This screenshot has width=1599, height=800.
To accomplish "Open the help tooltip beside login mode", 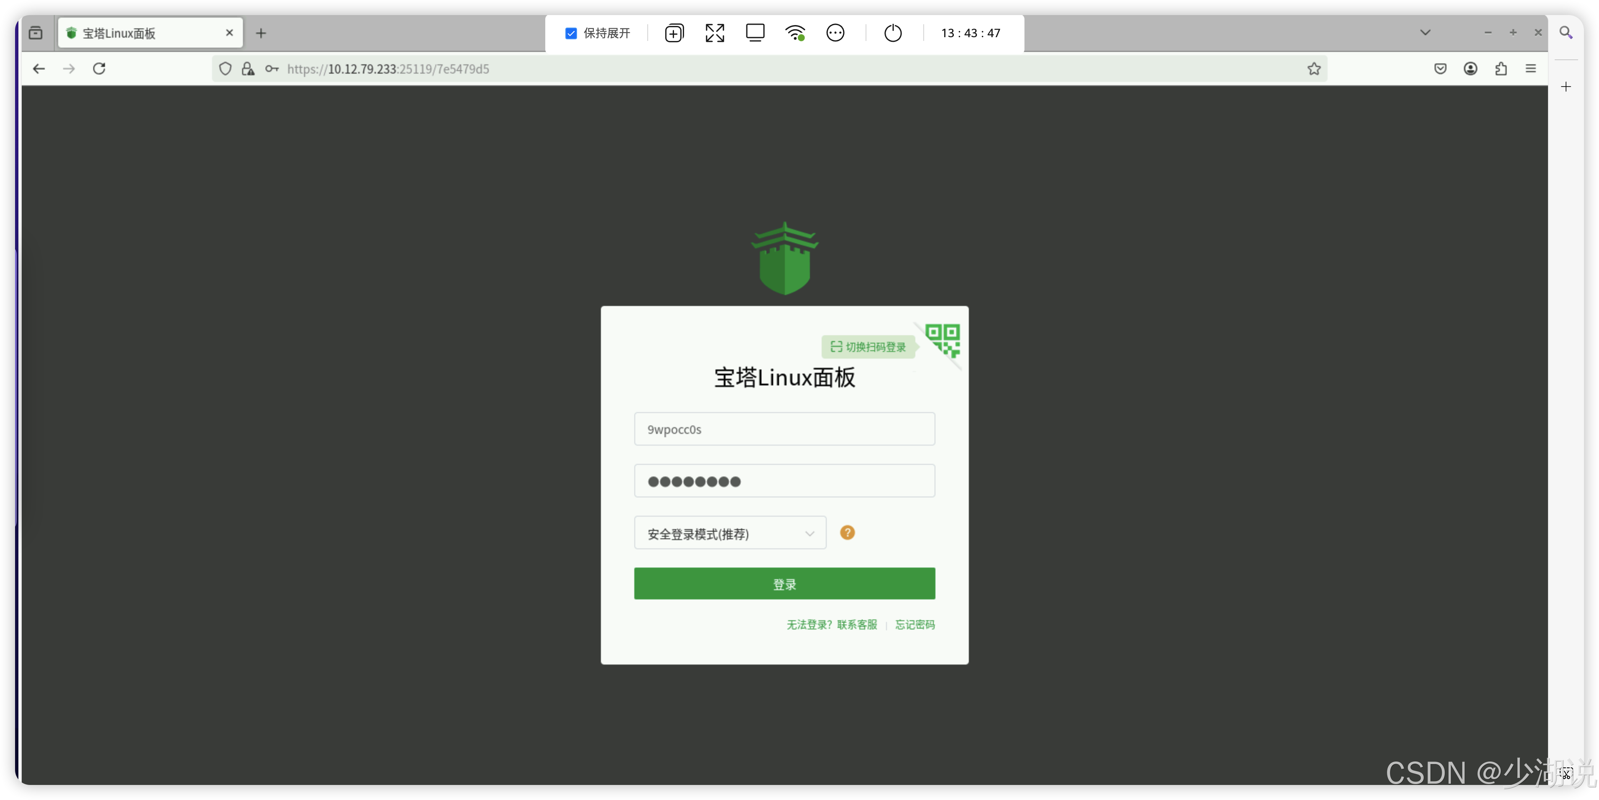I will 847,532.
